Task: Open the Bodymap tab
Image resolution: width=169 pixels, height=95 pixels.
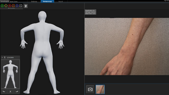Action: (x=34, y=2)
